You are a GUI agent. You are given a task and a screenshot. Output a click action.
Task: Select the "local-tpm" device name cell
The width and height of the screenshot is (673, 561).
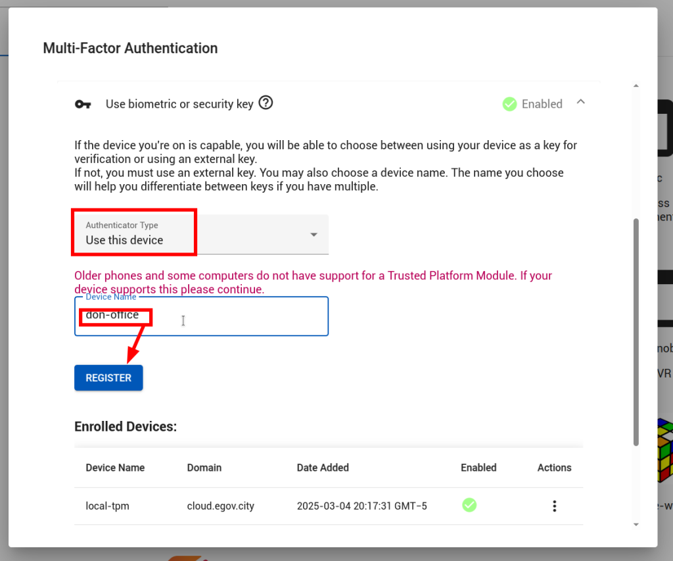(107, 506)
